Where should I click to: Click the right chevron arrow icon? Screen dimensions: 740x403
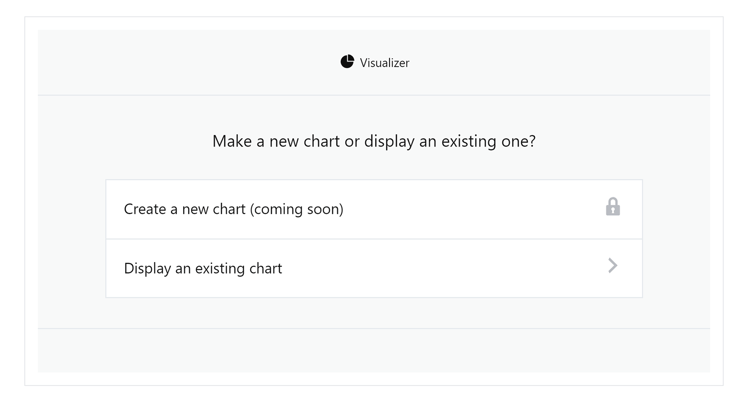[x=613, y=265]
